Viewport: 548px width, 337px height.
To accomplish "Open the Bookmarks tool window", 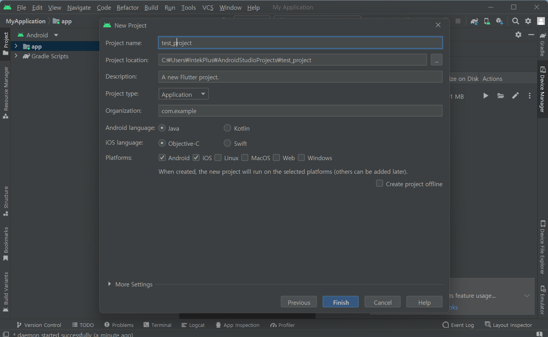I will 6,244.
